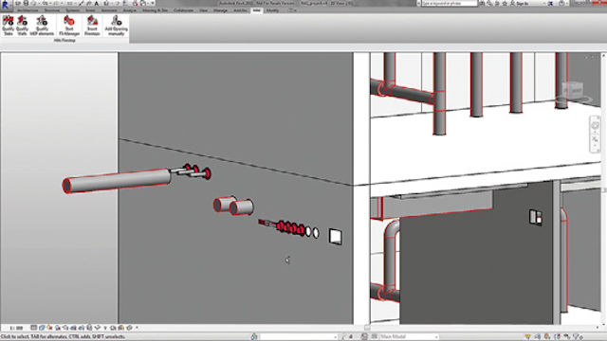The width and height of the screenshot is (607, 341).
Task: Click the Qualify Slabs tool
Action: click(9, 26)
